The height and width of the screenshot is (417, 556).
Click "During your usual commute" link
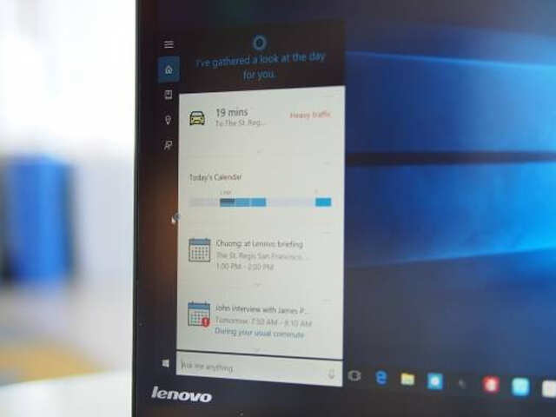coord(248,333)
